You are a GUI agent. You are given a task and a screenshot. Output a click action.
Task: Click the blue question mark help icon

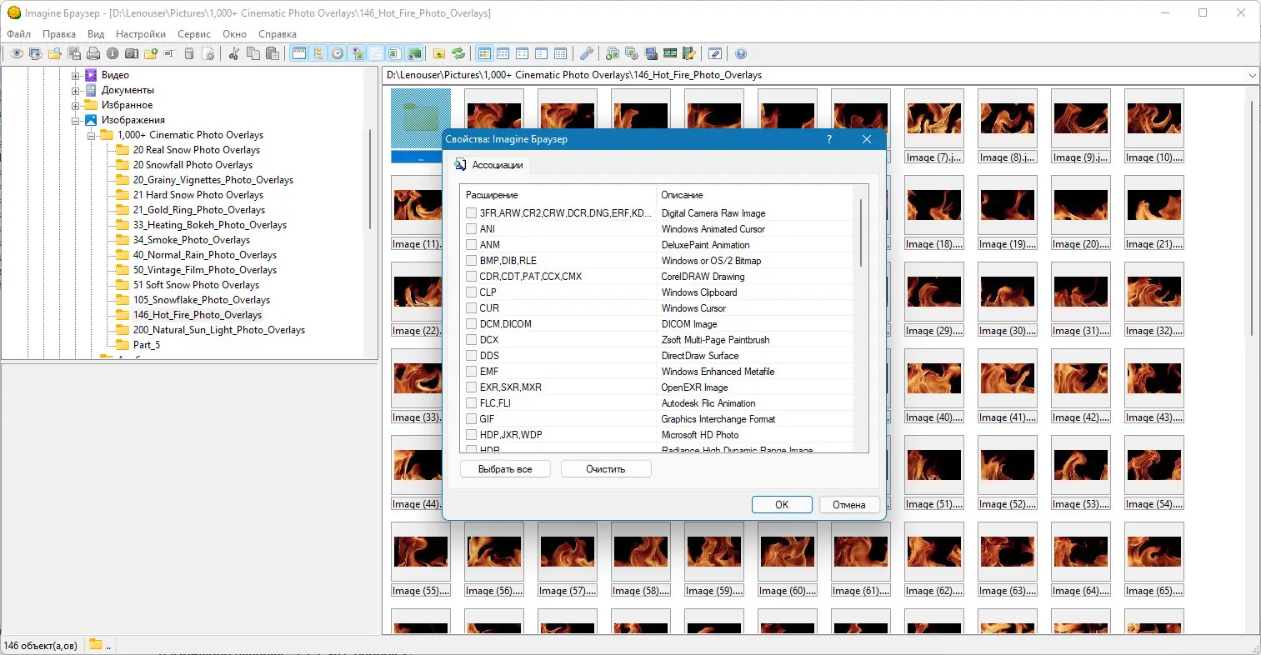pyautogui.click(x=741, y=54)
